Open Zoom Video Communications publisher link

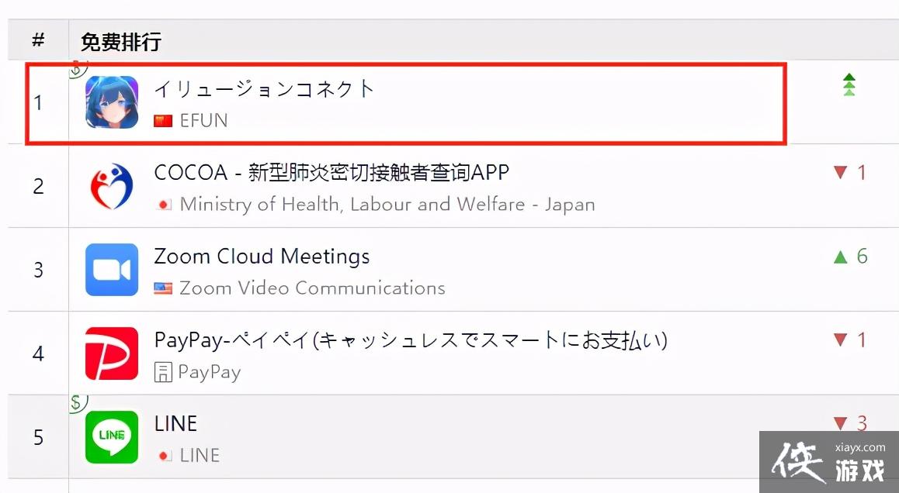[312, 288]
